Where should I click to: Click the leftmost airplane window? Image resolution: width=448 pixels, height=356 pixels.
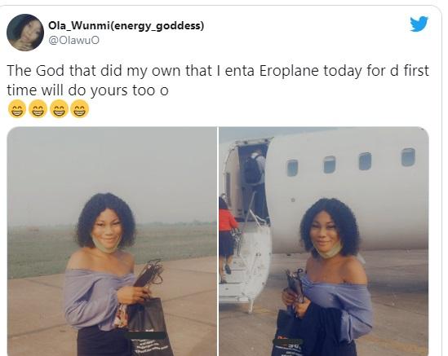tap(292, 168)
